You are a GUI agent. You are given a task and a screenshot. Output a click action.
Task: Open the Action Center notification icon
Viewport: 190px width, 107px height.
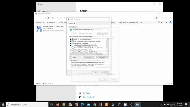pyautogui.click(x=186, y=104)
